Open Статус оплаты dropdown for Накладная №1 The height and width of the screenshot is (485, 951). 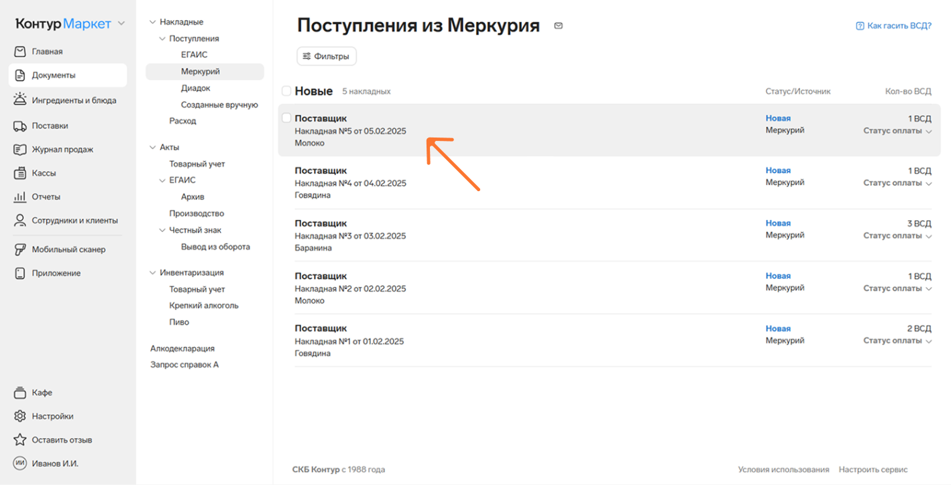coord(897,341)
